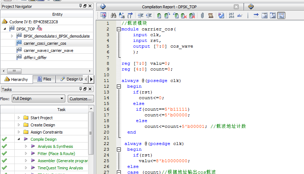
Task: Pin the Tasks panel
Action: click(x=80, y=89)
